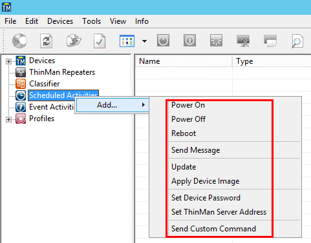Viewport: 311px width, 243px height.
Task: Select Scheduled Activities in the tree
Action: pos(63,95)
